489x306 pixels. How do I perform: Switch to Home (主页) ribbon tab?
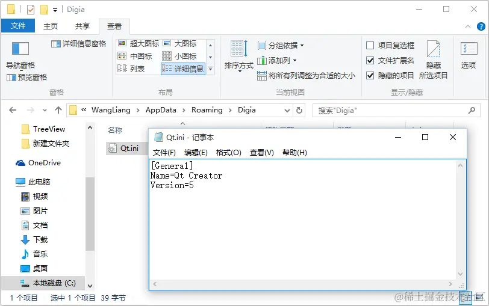pos(51,26)
